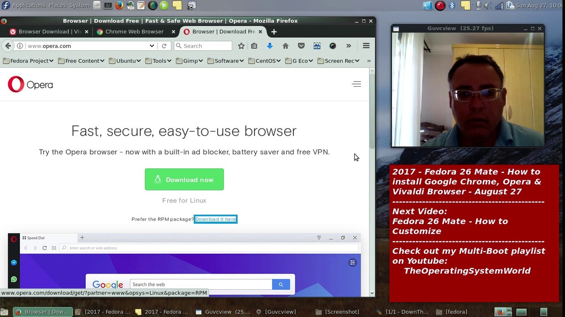
Task: Click the colorful circle extension icon in toolbar
Action: coord(333,46)
